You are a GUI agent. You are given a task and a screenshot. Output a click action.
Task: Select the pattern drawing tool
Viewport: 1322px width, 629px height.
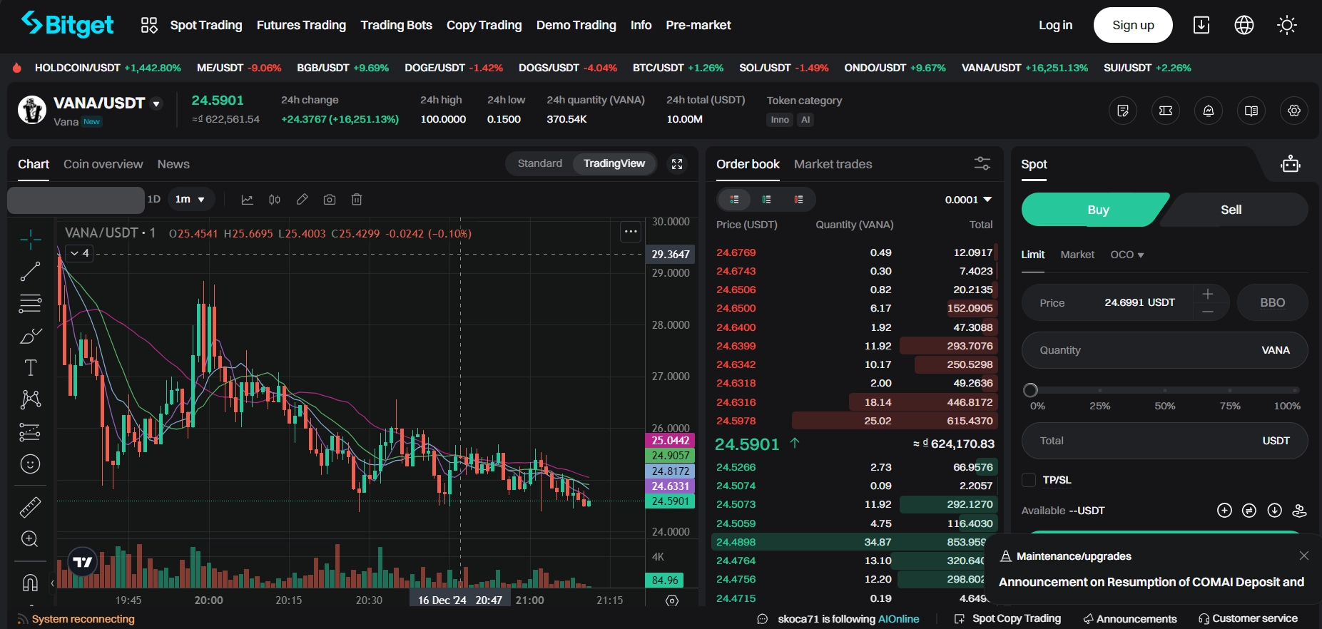tap(30, 399)
